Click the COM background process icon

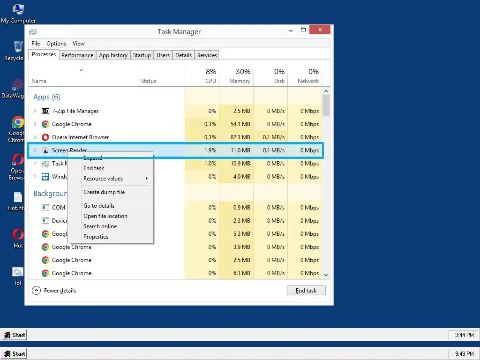coord(45,208)
